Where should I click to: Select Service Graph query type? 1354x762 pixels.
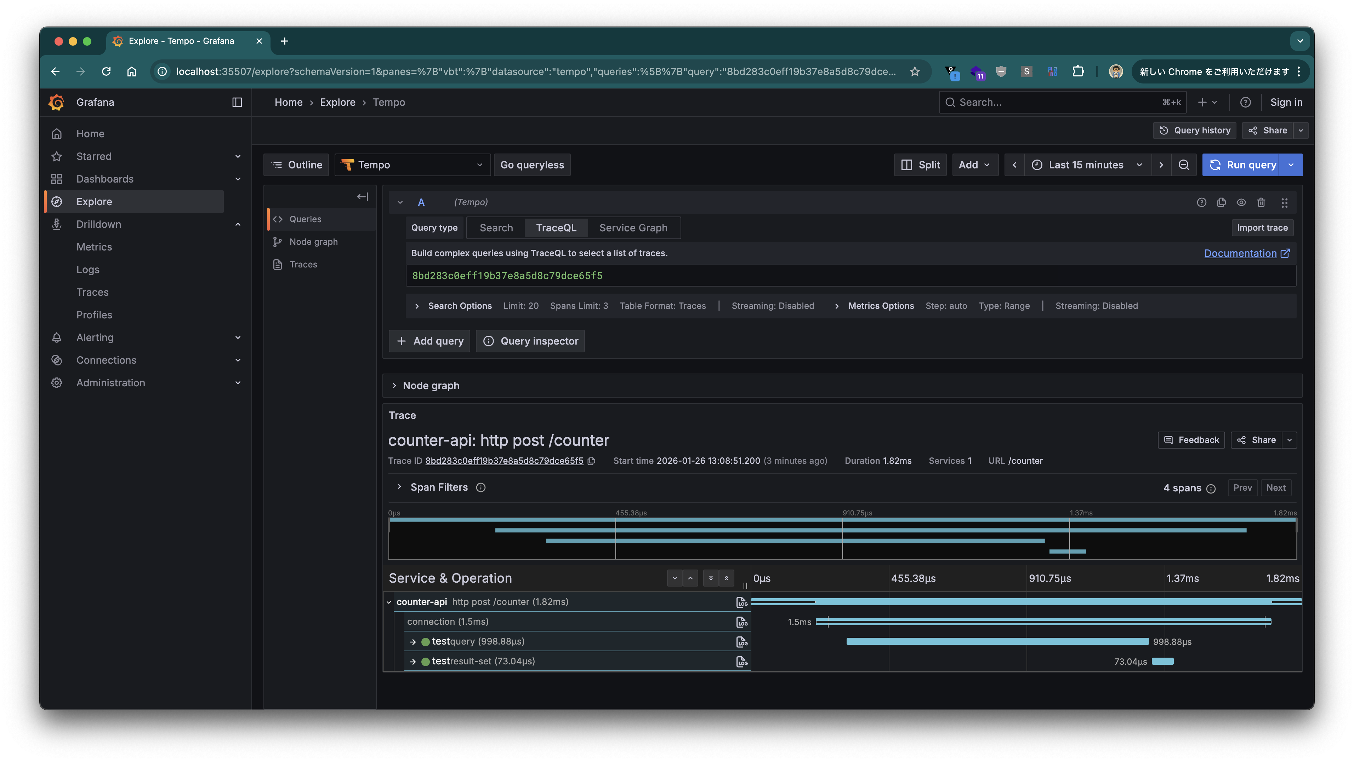point(633,228)
